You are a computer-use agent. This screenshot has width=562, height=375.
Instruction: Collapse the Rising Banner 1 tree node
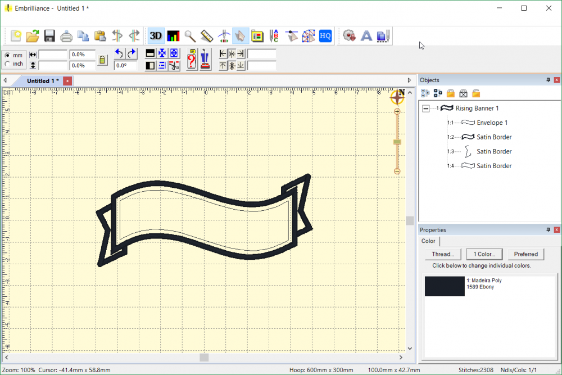tap(426, 108)
